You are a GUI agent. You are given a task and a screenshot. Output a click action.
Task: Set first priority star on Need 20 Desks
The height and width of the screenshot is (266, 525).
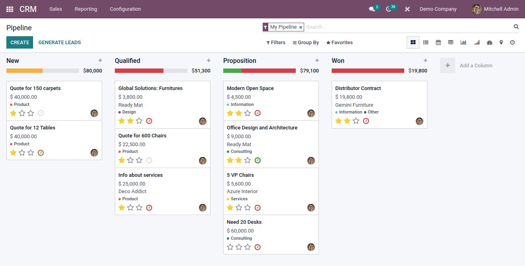(x=230, y=247)
